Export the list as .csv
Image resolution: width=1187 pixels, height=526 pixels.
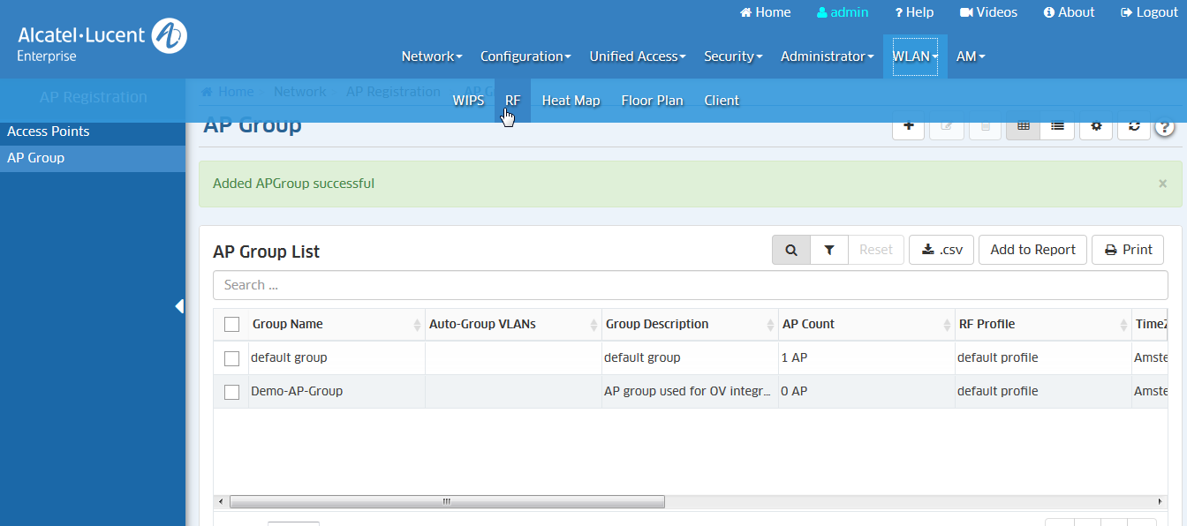click(941, 250)
